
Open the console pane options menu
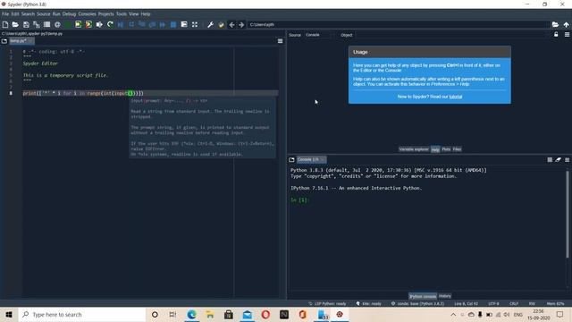click(x=567, y=159)
